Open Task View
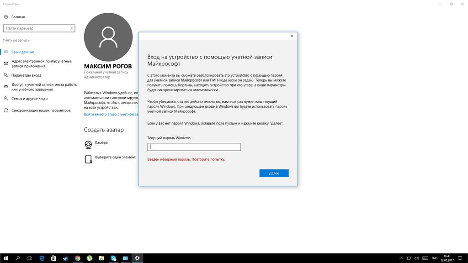The width and height of the screenshot is (468, 263). [29, 258]
